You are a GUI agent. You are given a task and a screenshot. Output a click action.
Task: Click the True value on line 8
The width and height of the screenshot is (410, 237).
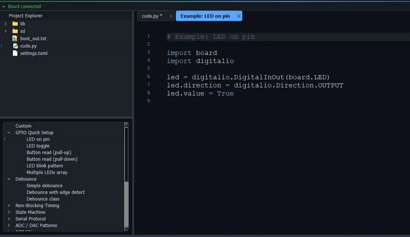pyautogui.click(x=225, y=94)
